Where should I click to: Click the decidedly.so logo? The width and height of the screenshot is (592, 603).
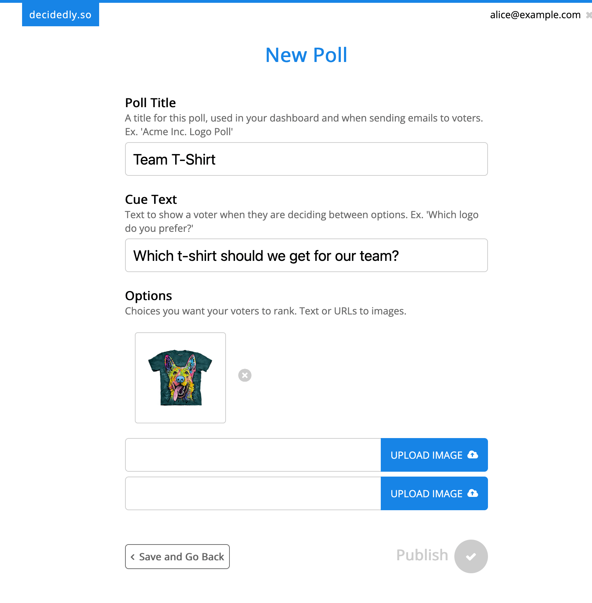60,15
